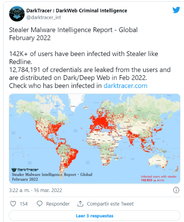Open the DarkTracer profile avatar
This screenshot has height=222, width=184.
pos(17,14)
